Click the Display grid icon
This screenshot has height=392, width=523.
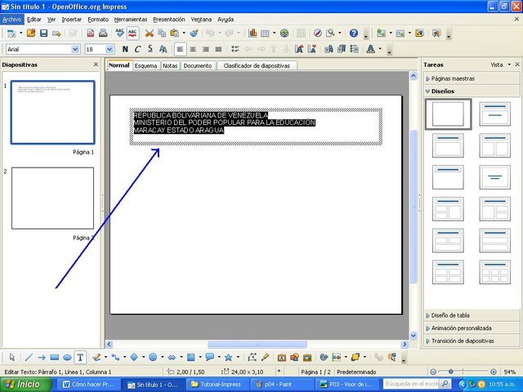301,33
